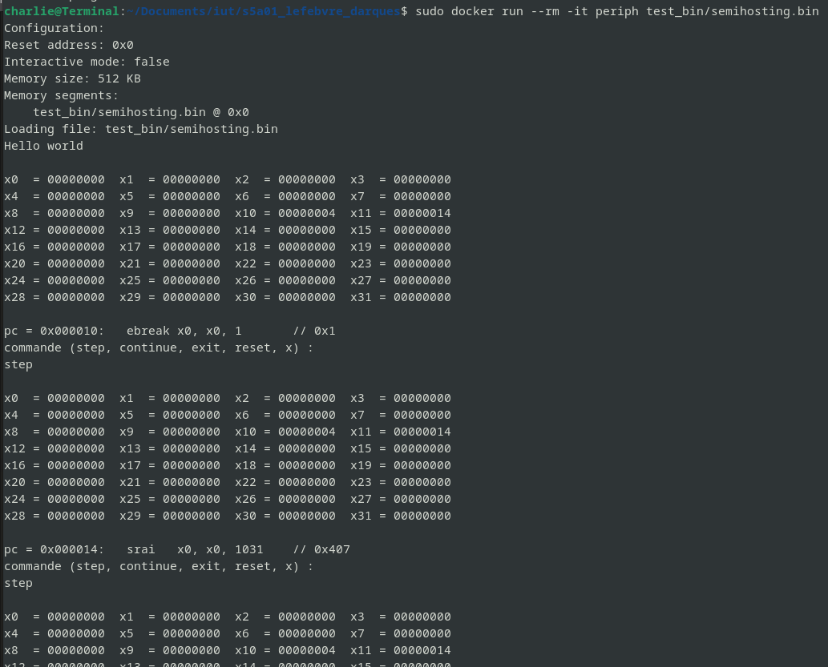Click the "// 0x407" comment
Screen dimensions: 828x667
(x=321, y=549)
